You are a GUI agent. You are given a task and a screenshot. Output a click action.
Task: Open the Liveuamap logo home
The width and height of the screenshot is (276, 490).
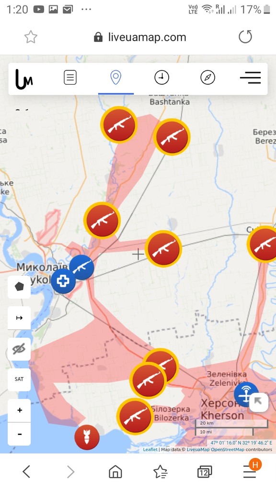click(24, 79)
